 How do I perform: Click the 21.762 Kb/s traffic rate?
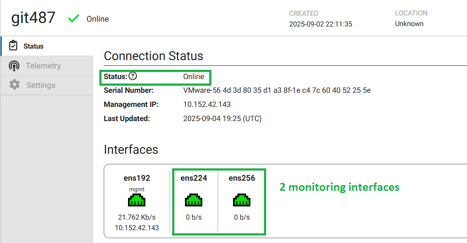point(137,217)
